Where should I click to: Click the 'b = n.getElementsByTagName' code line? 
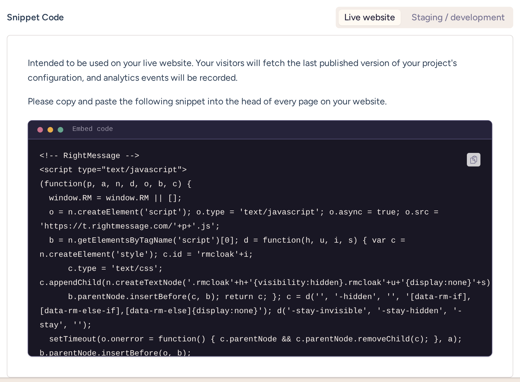[227, 240]
